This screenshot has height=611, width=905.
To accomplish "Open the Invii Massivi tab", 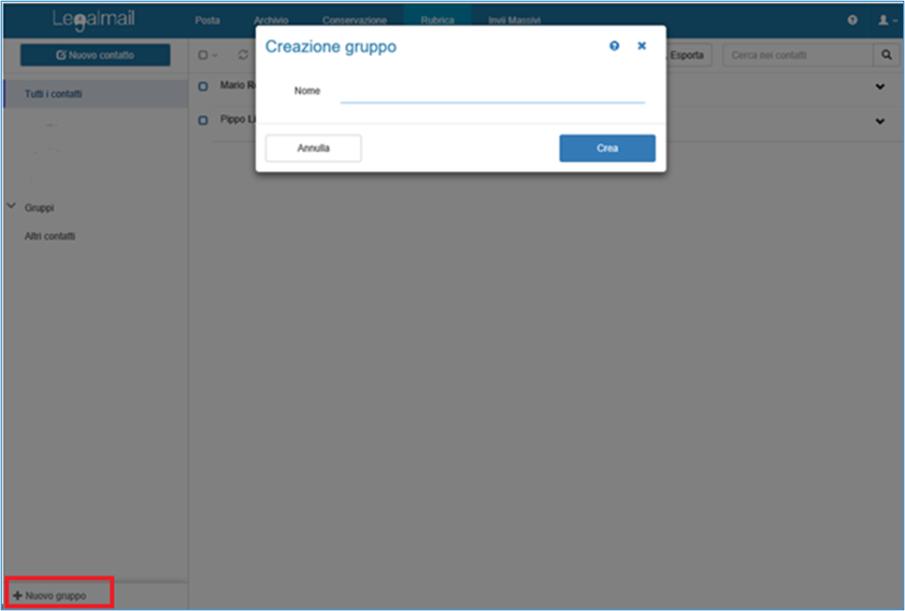I will 514,20.
